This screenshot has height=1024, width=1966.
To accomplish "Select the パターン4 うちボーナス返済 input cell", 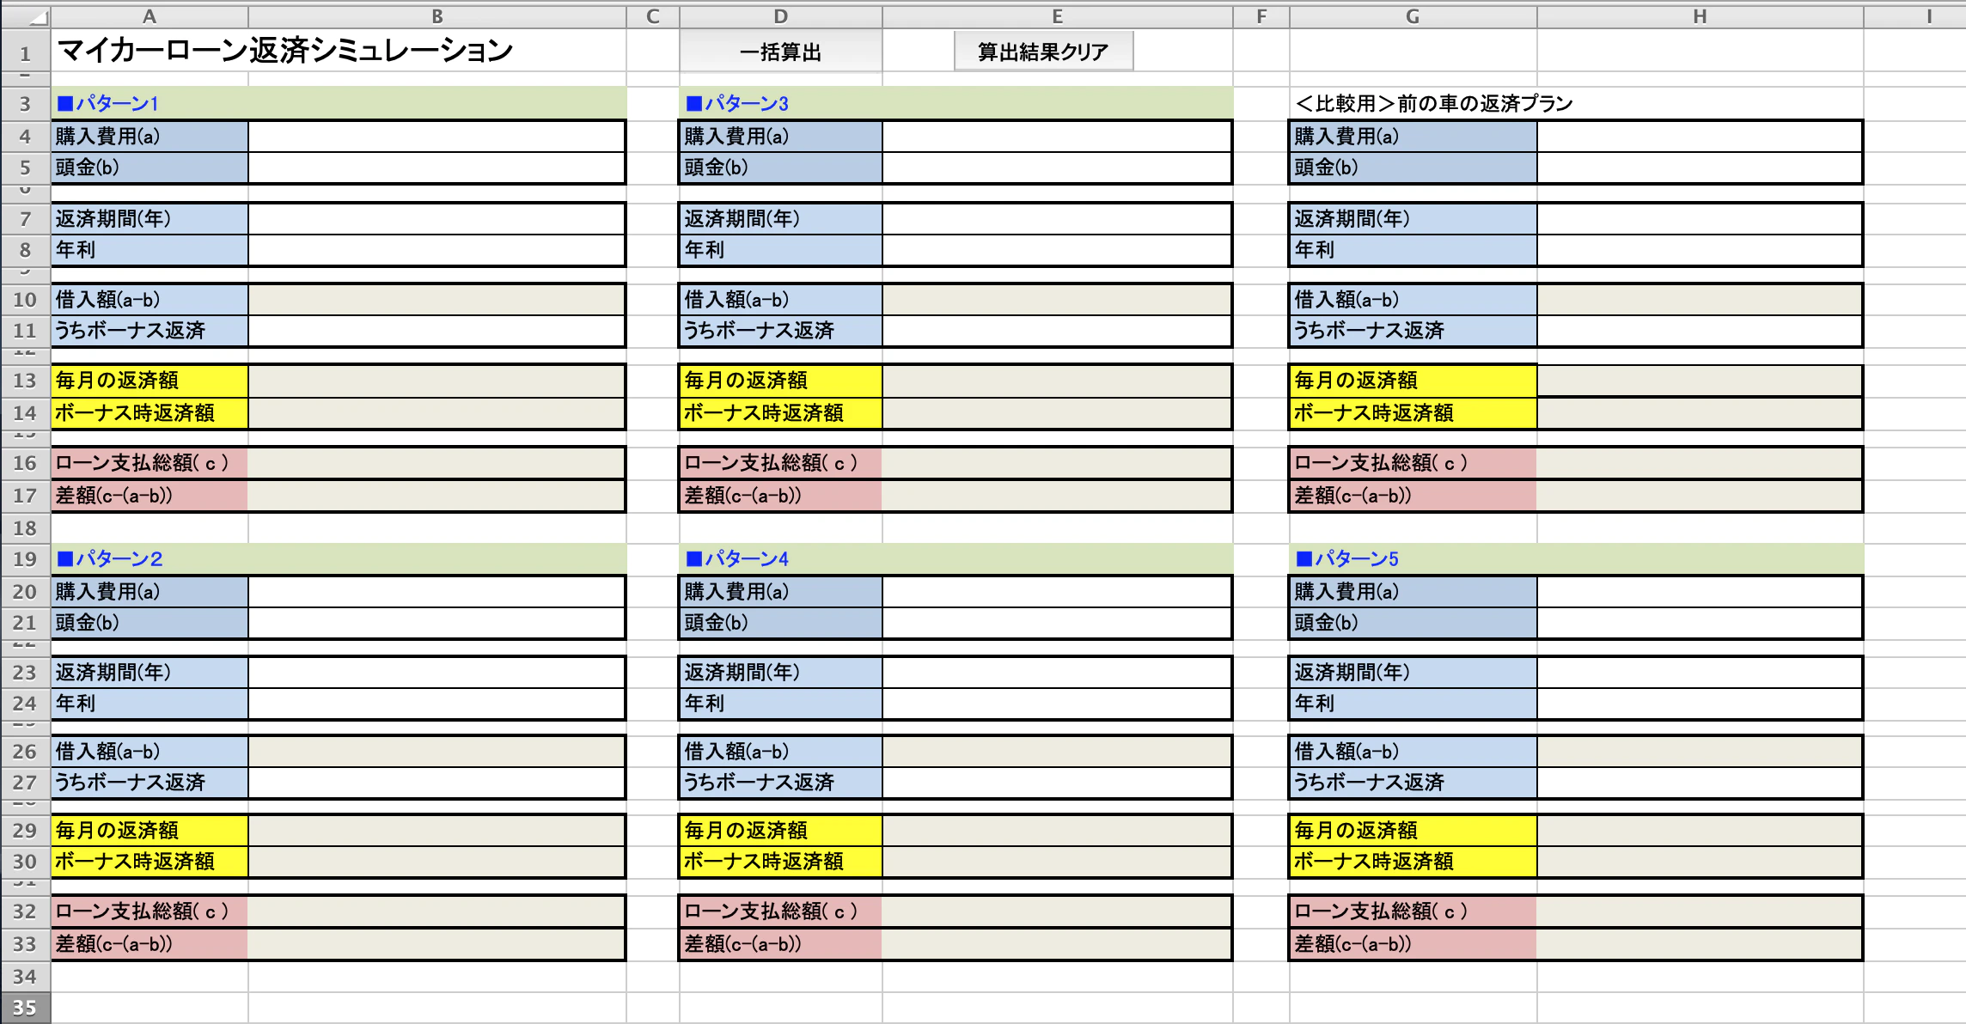I will click(x=1057, y=783).
